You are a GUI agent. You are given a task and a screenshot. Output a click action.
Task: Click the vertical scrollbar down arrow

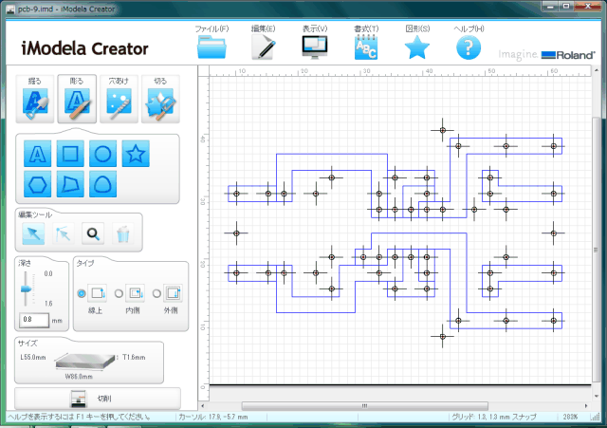[596, 397]
